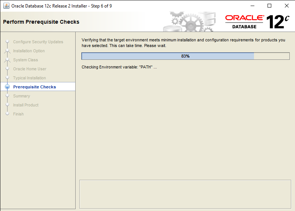295x211 pixels.
Task: Select the Configure Security Updates step
Action: point(38,42)
